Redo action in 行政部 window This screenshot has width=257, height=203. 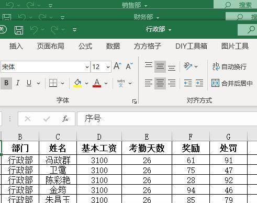[x=54, y=30]
